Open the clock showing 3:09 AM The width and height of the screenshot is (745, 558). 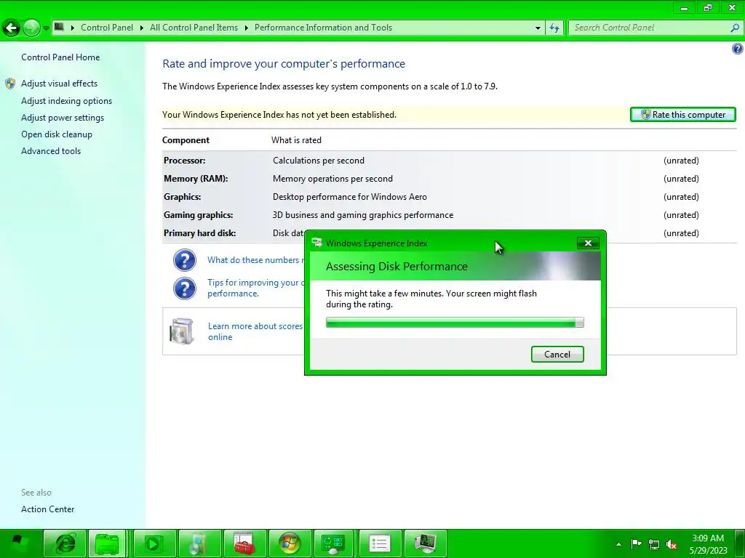(x=708, y=543)
